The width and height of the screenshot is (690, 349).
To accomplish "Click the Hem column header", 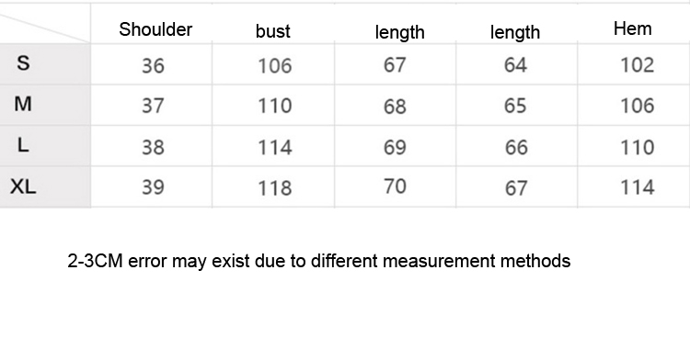I will tap(632, 28).
